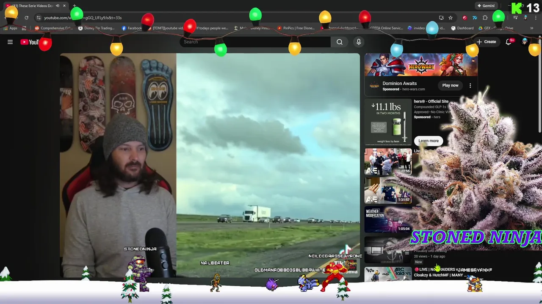The width and height of the screenshot is (542, 304).
Task: Click the Hero Wars ad banner
Action: click(421, 65)
